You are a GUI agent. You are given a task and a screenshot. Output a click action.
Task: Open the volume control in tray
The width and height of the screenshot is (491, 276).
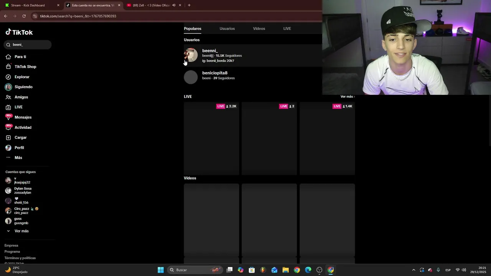(x=464, y=270)
